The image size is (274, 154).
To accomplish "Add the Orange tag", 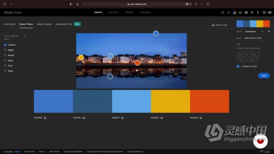I will pos(253,54).
